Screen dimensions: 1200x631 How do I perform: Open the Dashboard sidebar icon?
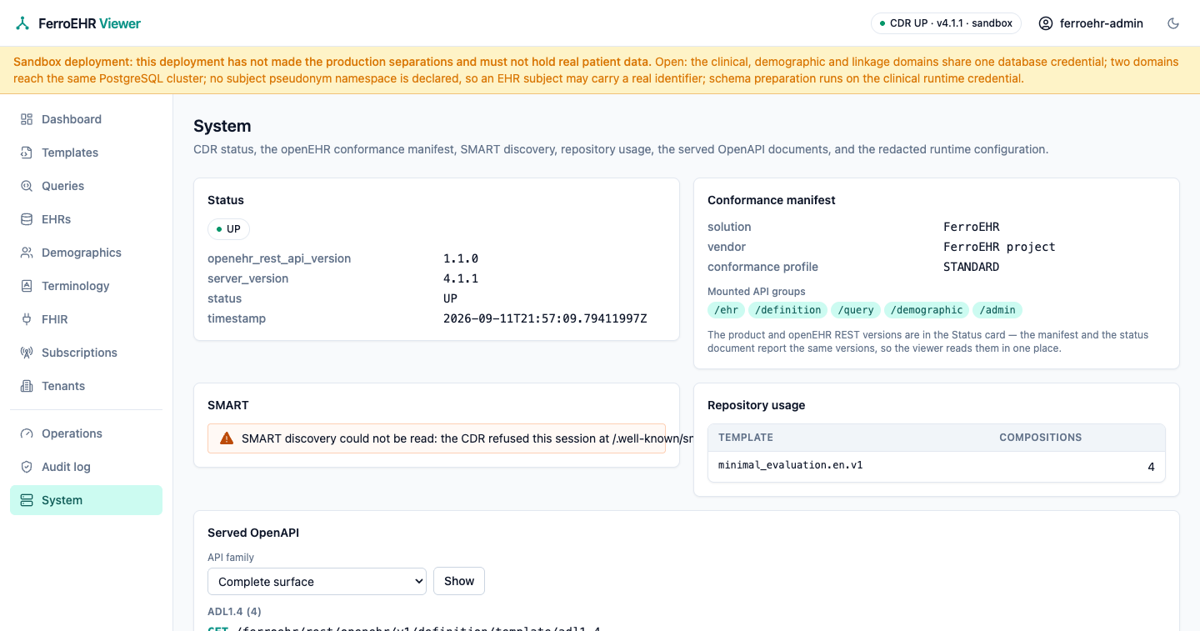pyautogui.click(x=27, y=119)
